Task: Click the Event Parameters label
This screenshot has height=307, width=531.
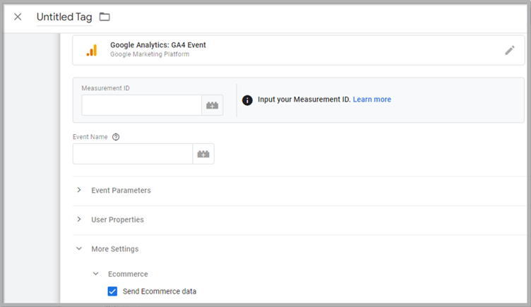Action: [x=121, y=191]
